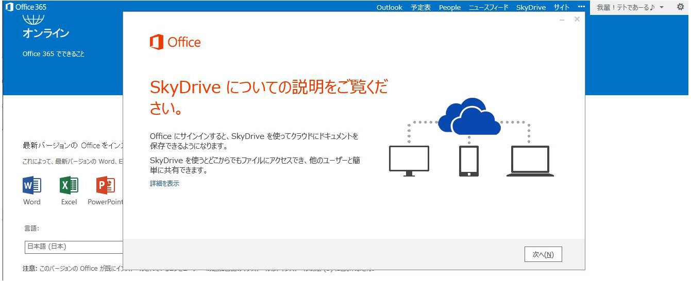This screenshot has height=281, width=691.
Task: Click the 次へ(N) next button
Action: coord(543,254)
